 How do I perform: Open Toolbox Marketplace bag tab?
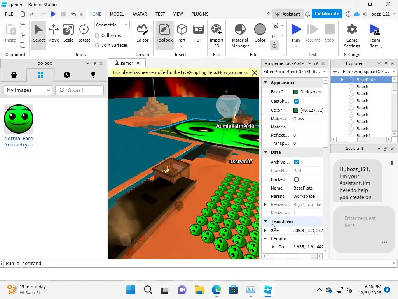click(x=14, y=75)
